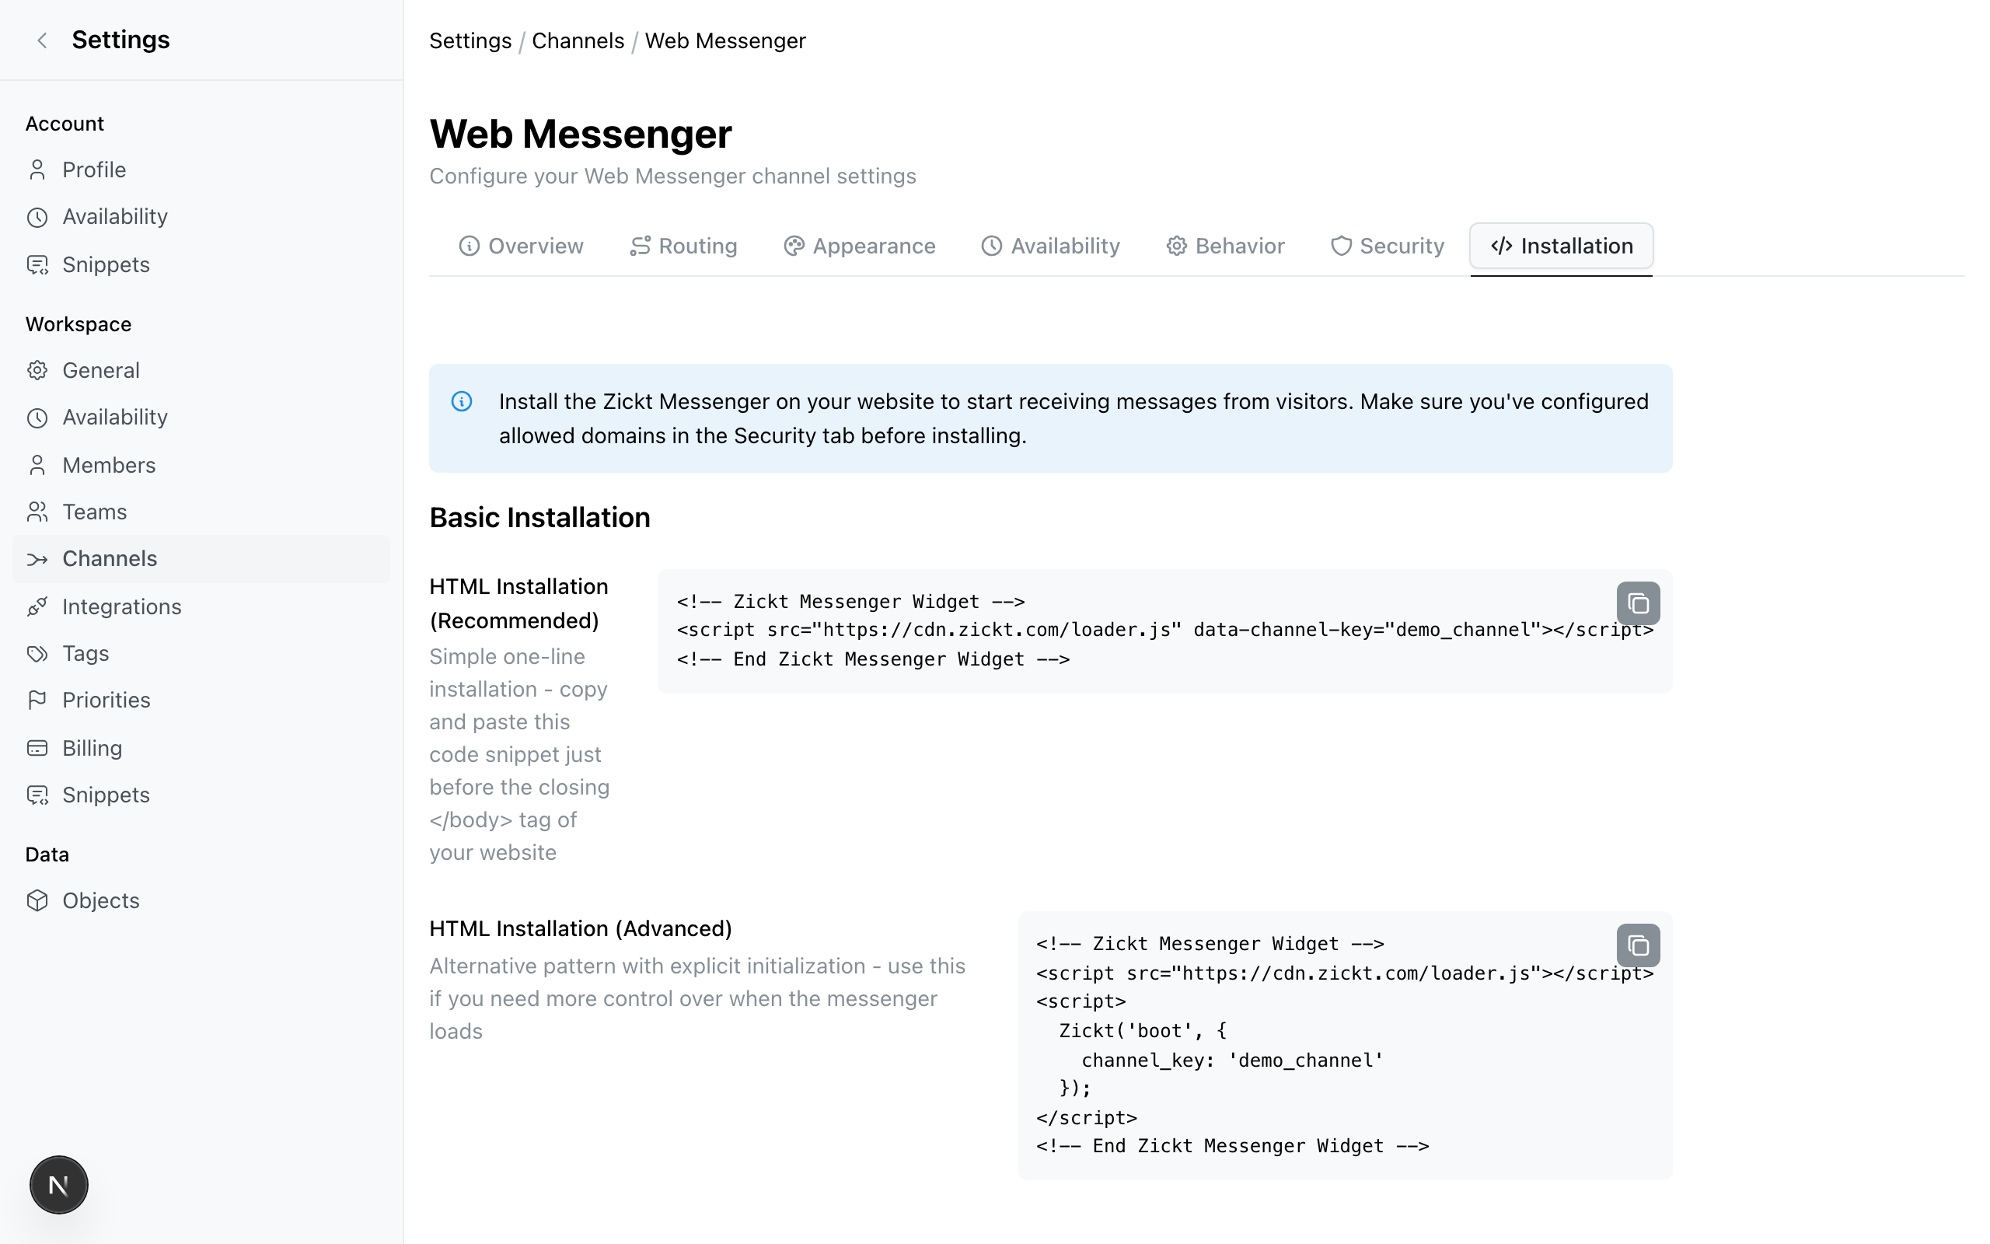Open Snippets under Account

click(x=201, y=264)
